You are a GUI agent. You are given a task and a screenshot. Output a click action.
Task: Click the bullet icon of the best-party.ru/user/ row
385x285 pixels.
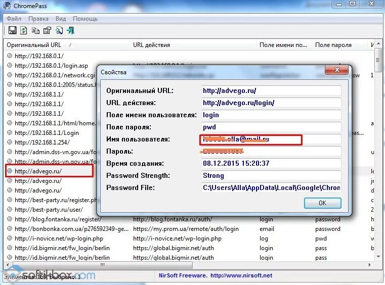coord(10,210)
